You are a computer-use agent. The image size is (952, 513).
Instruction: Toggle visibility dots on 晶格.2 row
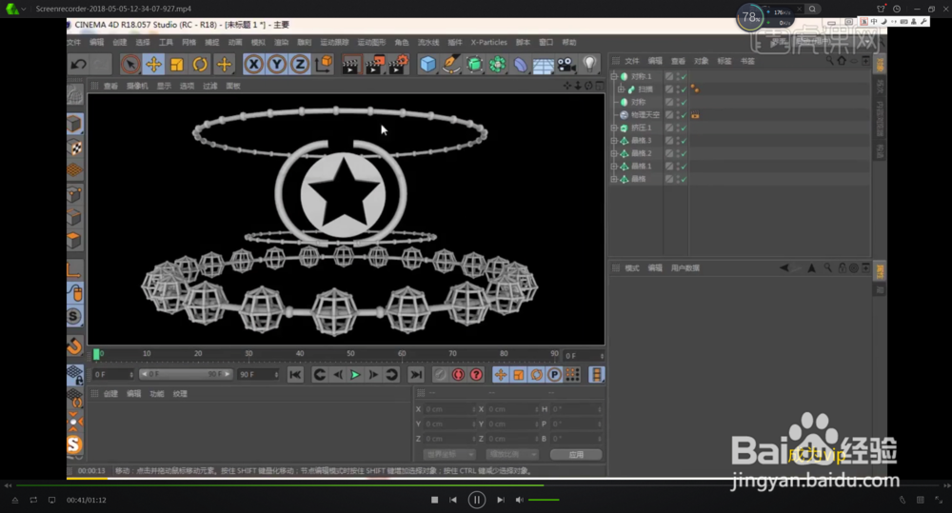point(678,153)
